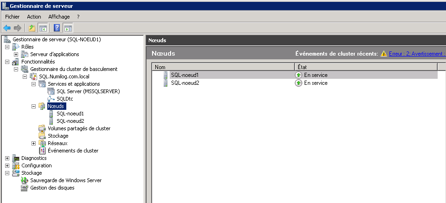Expand the Réseaux tree node
This screenshot has height=203, width=446.
coord(33,143)
